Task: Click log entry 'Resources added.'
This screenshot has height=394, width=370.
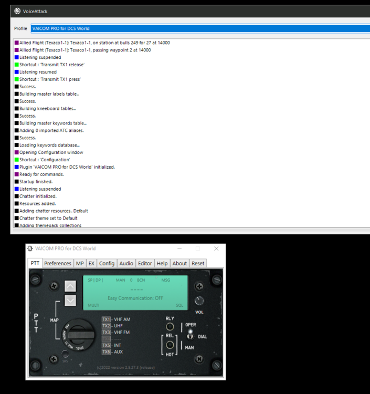Action: pos(35,203)
